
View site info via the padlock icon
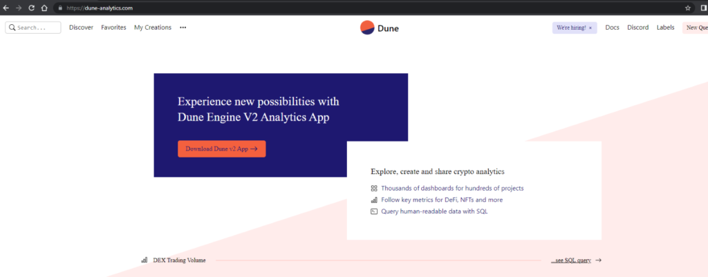tap(59, 8)
